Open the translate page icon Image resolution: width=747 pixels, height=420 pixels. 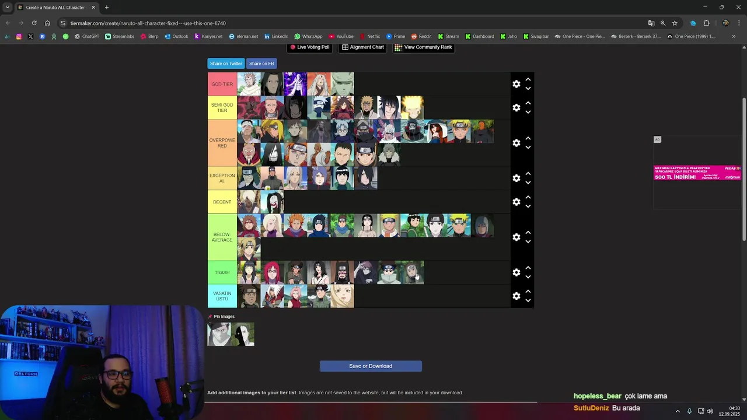click(651, 23)
